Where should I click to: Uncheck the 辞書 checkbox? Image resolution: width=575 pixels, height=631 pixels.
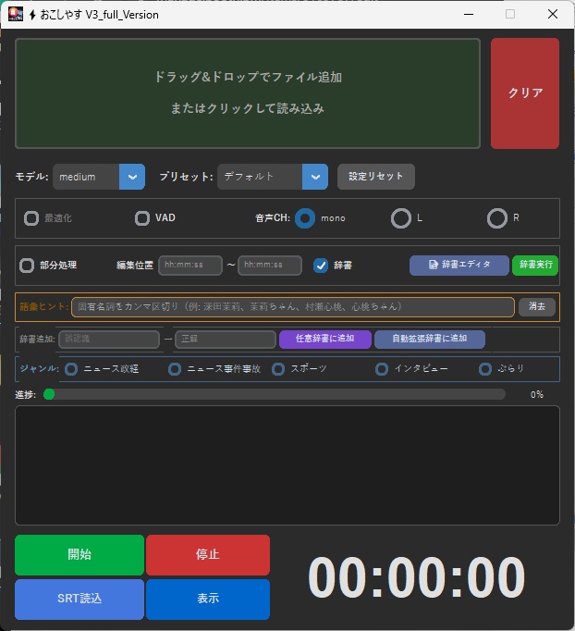321,266
